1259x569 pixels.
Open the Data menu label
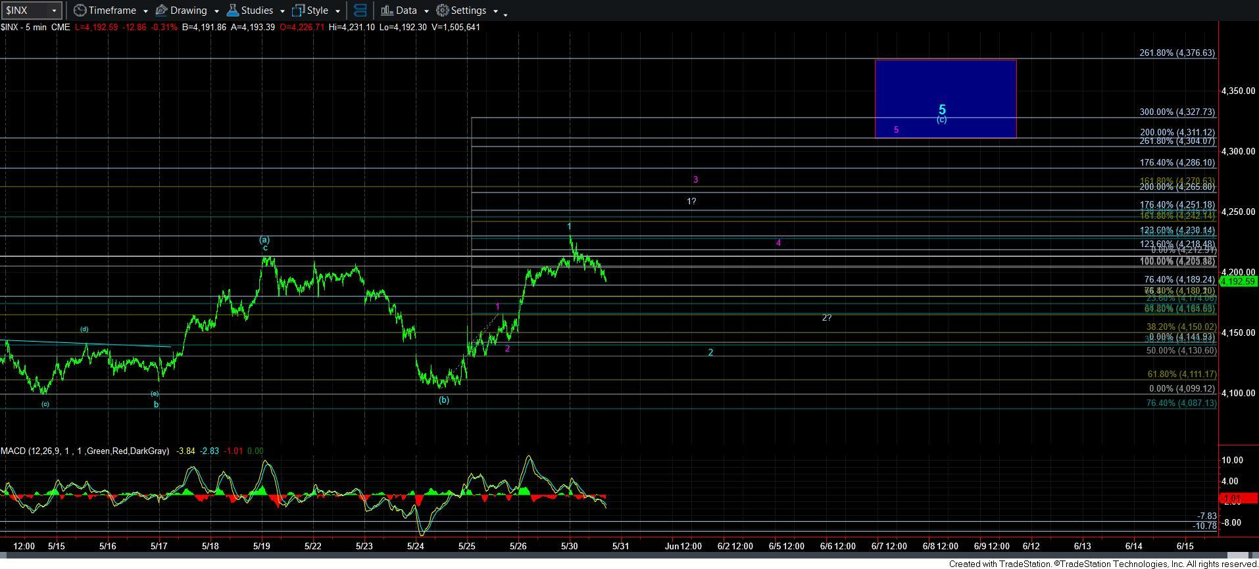(406, 11)
